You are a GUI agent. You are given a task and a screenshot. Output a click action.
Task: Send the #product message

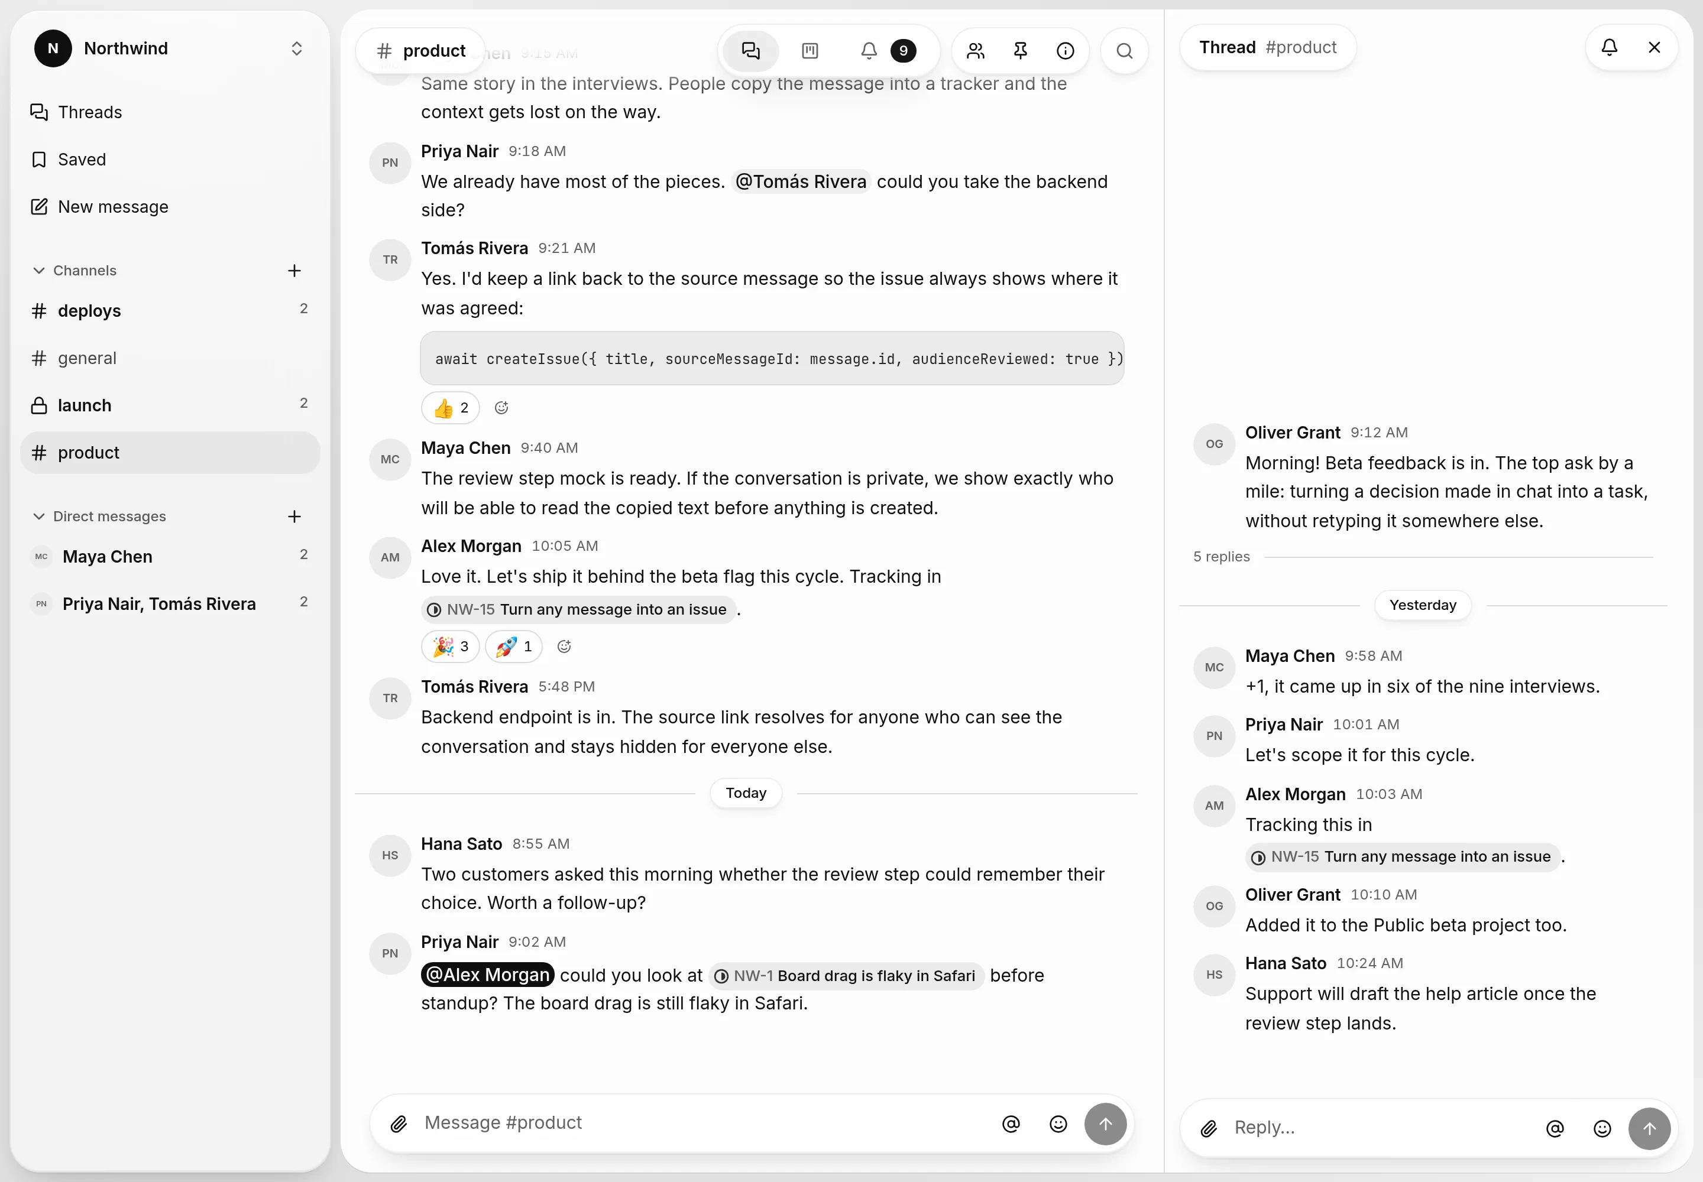(x=1105, y=1123)
